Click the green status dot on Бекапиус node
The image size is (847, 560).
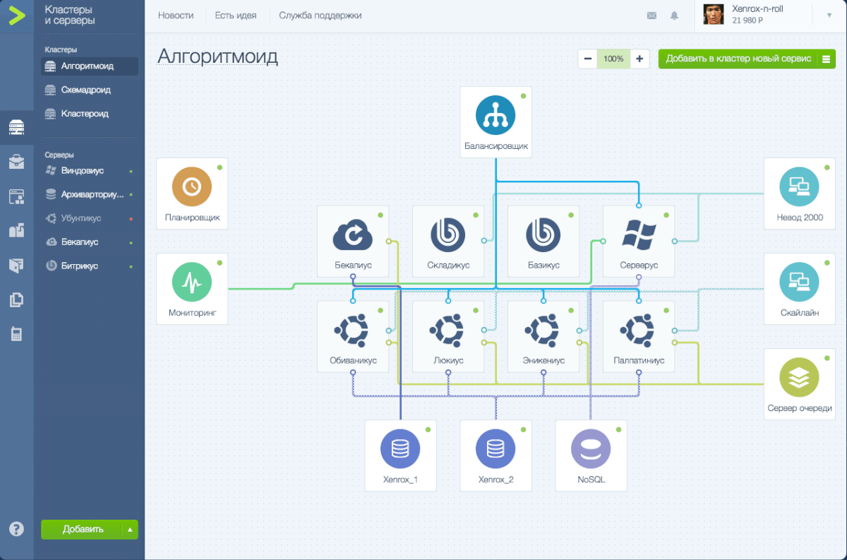[380, 214]
